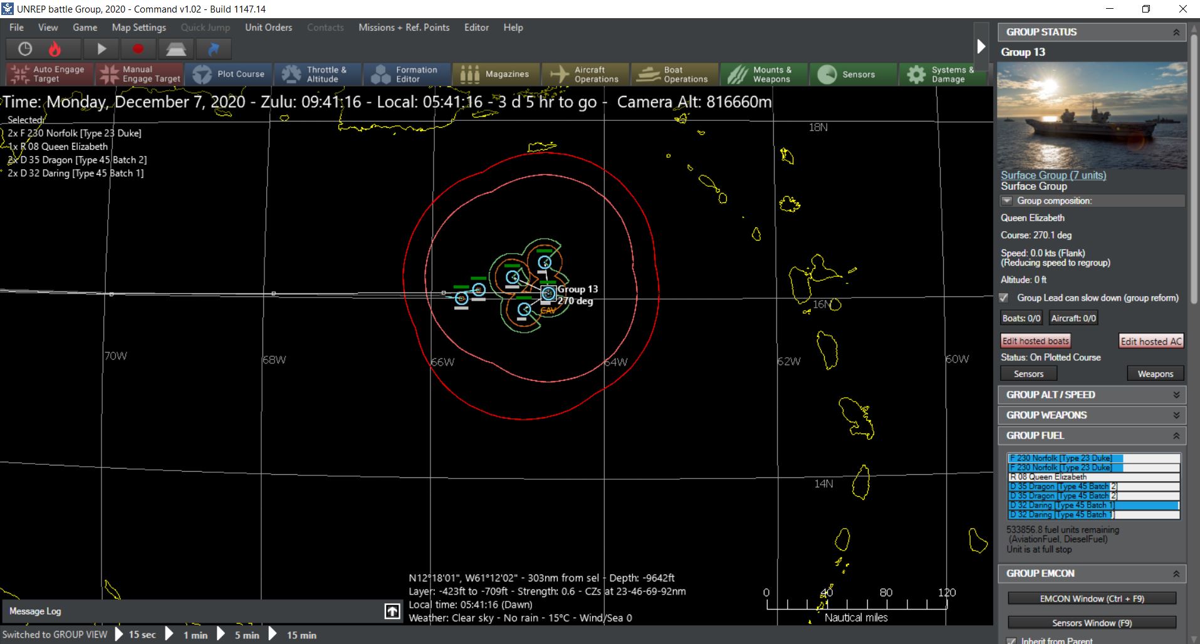
Task: Toggle Inherit from Parent checkbox
Action: pyautogui.click(x=1010, y=640)
